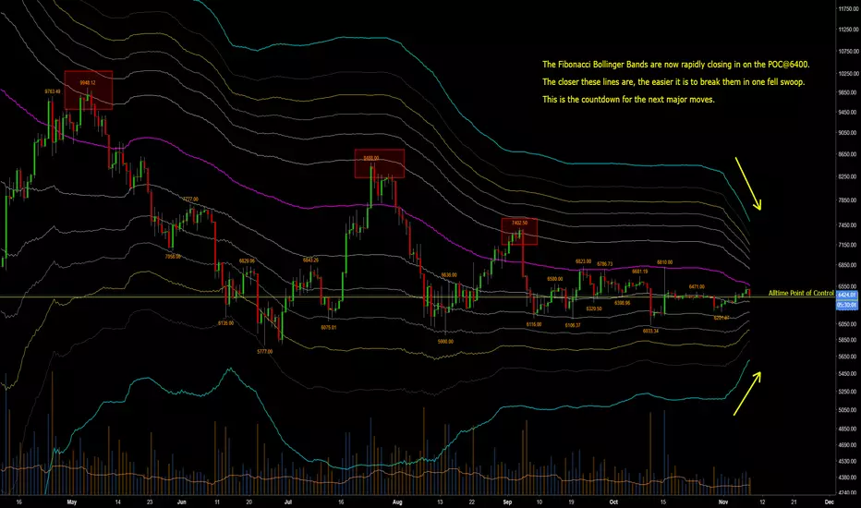Click the 6135.00 low label

(x=225, y=323)
